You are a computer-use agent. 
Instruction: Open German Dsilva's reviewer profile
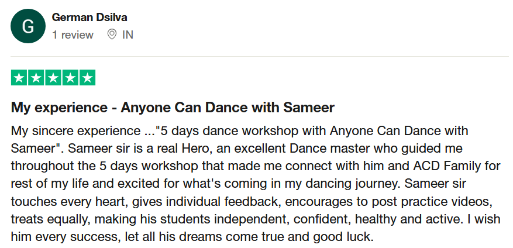pyautogui.click(x=89, y=18)
